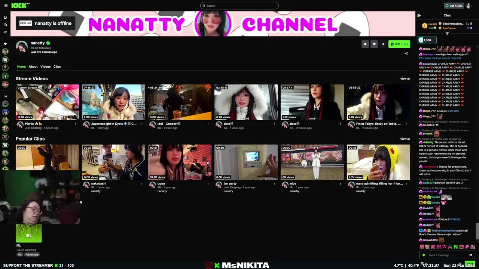479x269 pixels.
Task: Open options menu for nice clip
Action: tap(341, 184)
